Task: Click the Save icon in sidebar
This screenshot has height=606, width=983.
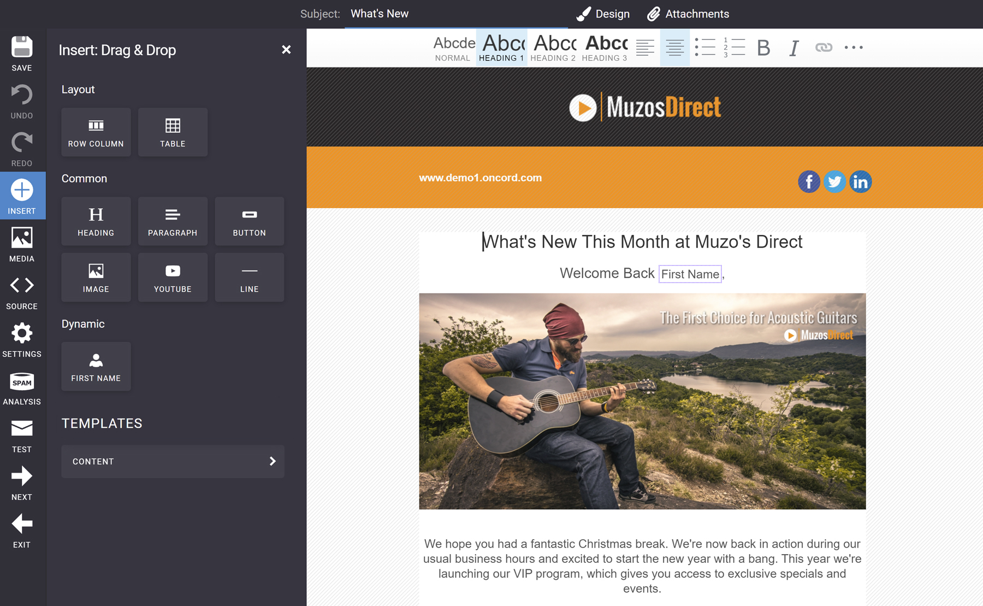Action: tap(22, 53)
